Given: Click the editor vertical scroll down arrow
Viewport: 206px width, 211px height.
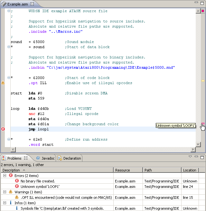Looking at the screenshot, I should pos(198,145).
